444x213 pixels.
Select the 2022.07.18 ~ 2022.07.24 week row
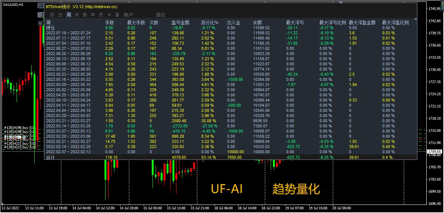coord(230,33)
